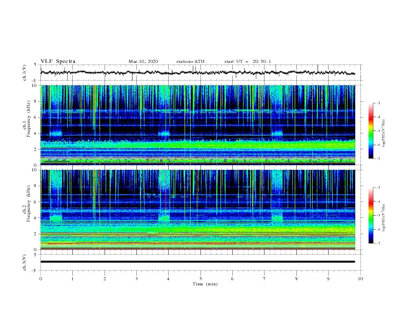Click the "ch.1(V)" waveform axis label
Screen dimensions: 406x313
click(x=25, y=73)
